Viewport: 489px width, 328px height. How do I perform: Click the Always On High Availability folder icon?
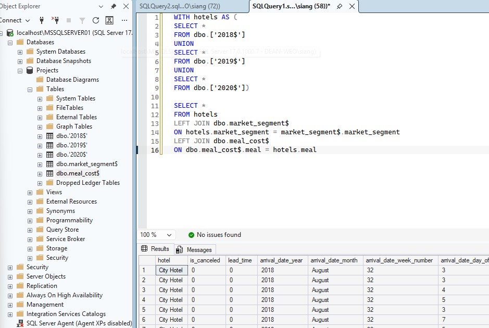(20, 295)
